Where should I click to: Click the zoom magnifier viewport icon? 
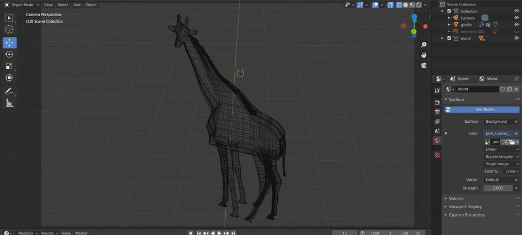tap(424, 45)
